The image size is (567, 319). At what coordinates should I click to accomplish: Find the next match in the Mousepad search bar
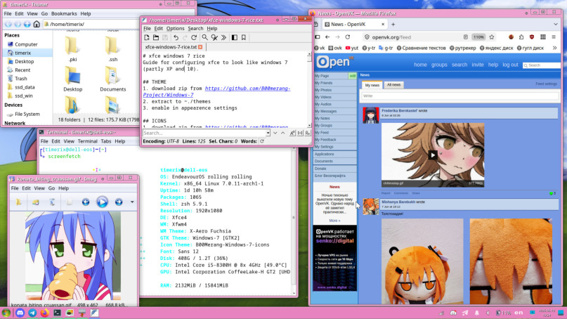coord(275,133)
